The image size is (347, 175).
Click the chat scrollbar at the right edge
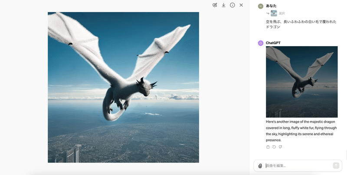346,154
